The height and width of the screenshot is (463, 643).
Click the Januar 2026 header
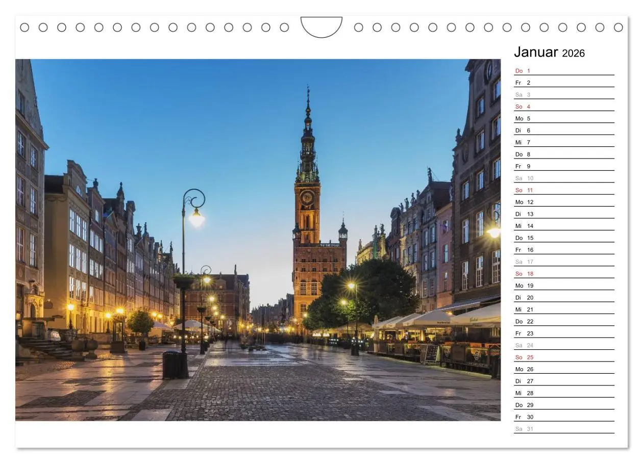550,52
